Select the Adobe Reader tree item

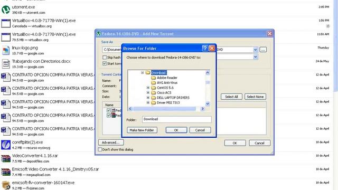(x=167, y=78)
